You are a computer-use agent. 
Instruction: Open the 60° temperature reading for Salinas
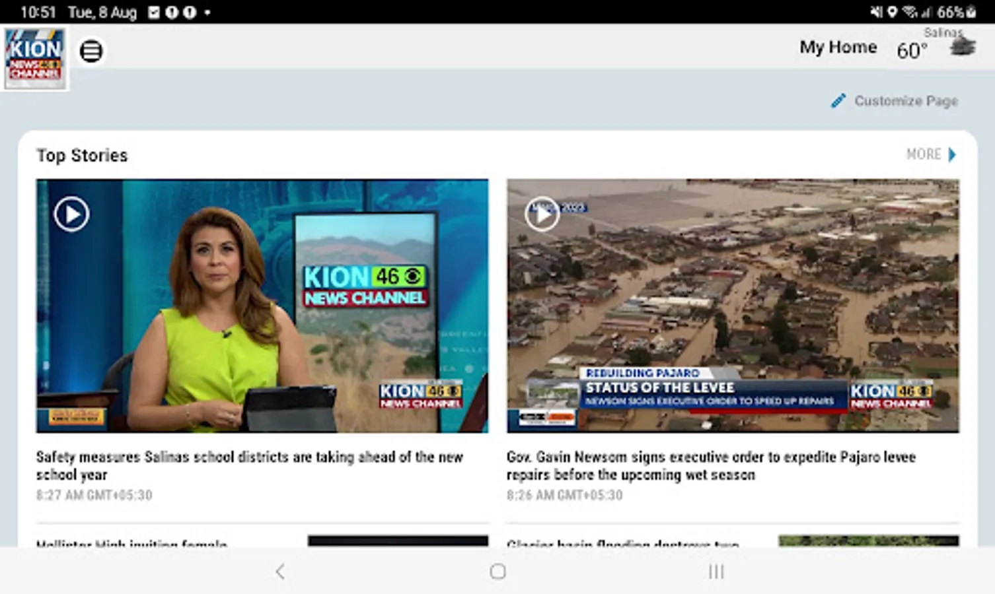click(x=912, y=51)
